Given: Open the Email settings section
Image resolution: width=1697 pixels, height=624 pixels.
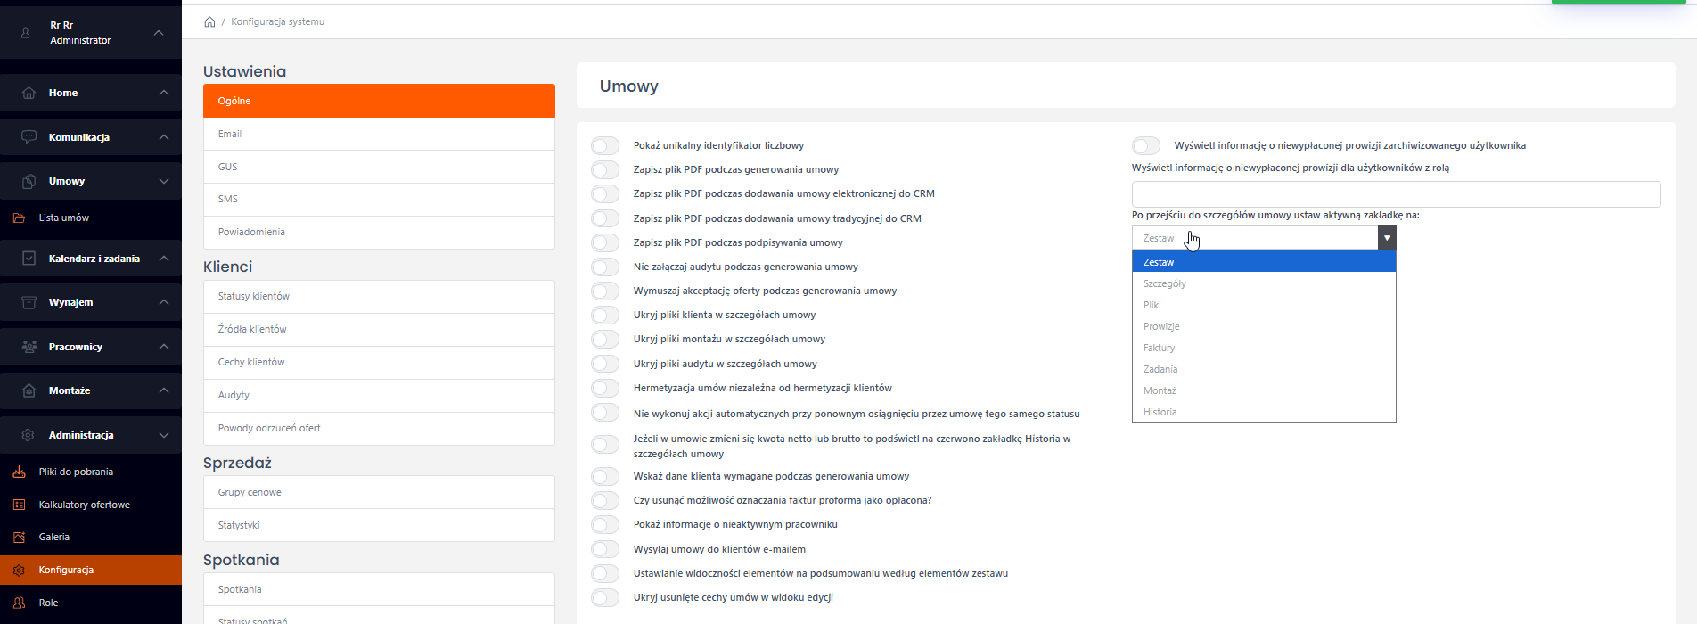Looking at the screenshot, I should [x=379, y=134].
